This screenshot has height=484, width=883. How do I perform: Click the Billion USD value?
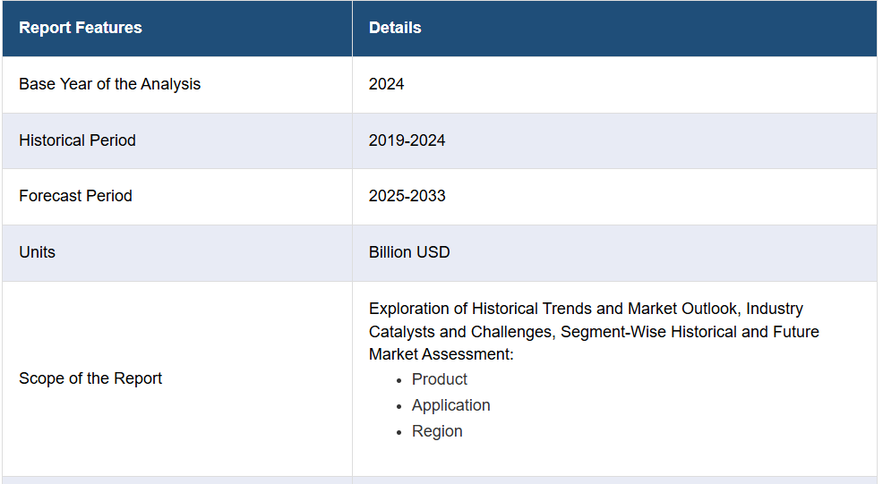click(409, 252)
